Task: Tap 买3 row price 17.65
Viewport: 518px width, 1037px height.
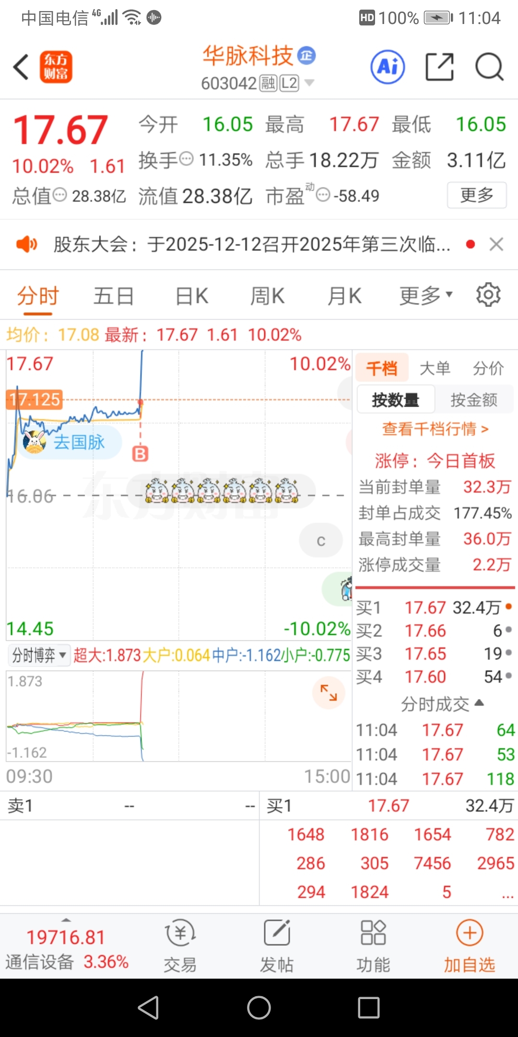Action: (x=425, y=653)
